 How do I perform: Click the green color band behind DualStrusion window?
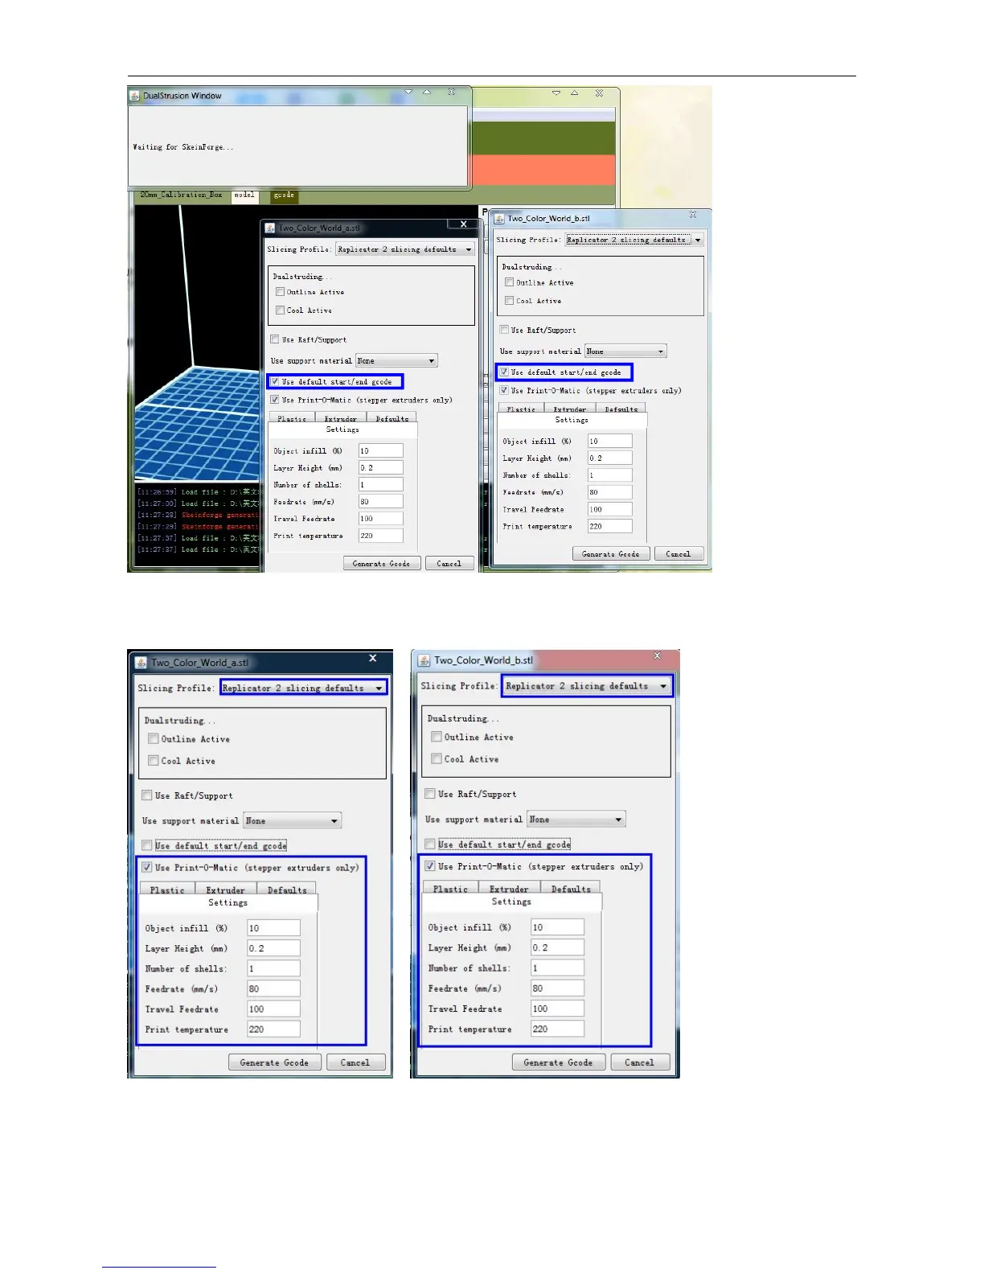(544, 138)
